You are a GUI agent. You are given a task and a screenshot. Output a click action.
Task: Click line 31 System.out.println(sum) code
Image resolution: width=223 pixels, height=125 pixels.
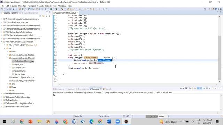[84, 68]
